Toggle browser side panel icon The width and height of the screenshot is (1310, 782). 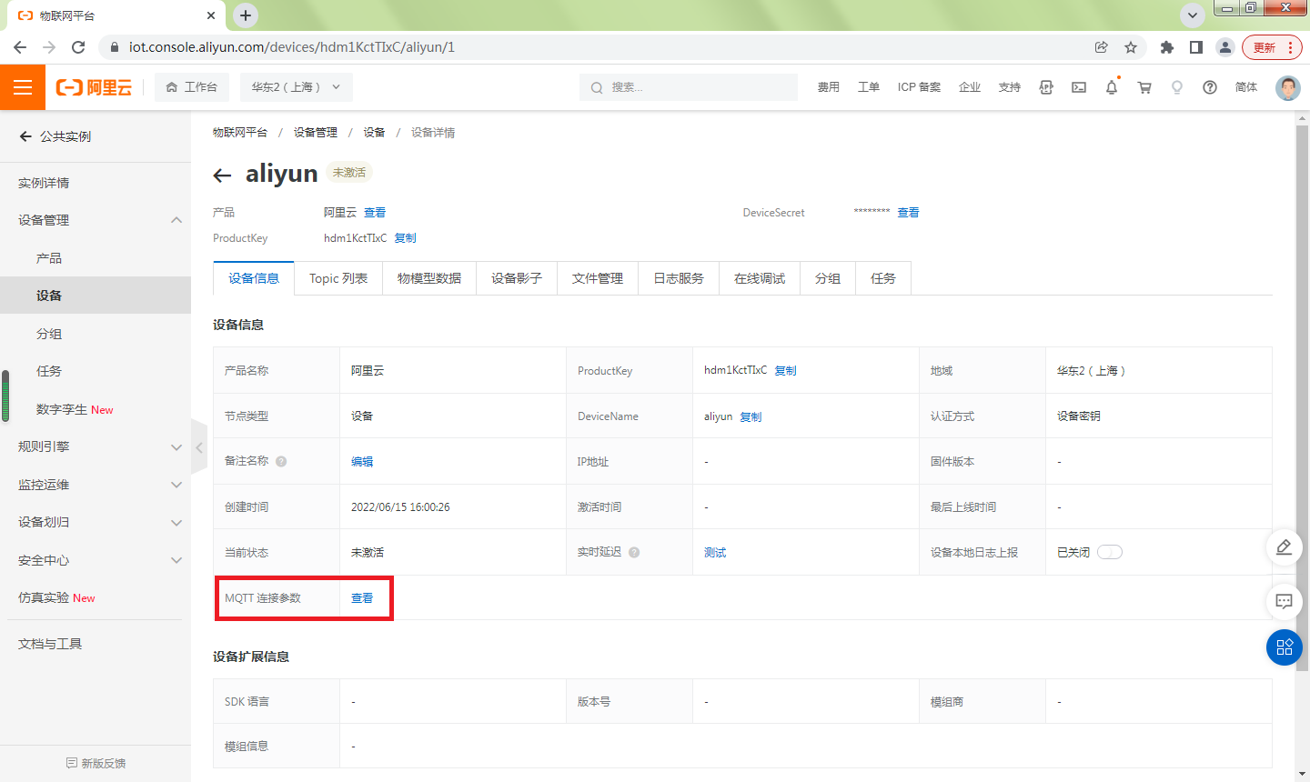tap(1196, 47)
